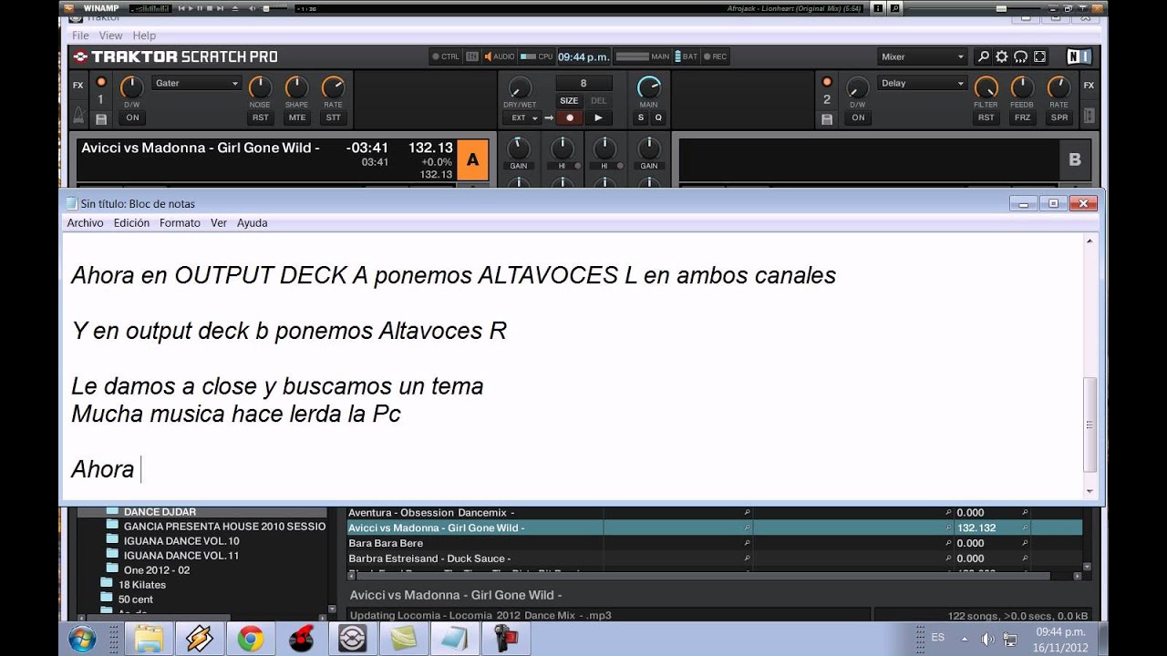Open the Delay effect dropdown
Screen dimensions: 1167x656
point(922,83)
